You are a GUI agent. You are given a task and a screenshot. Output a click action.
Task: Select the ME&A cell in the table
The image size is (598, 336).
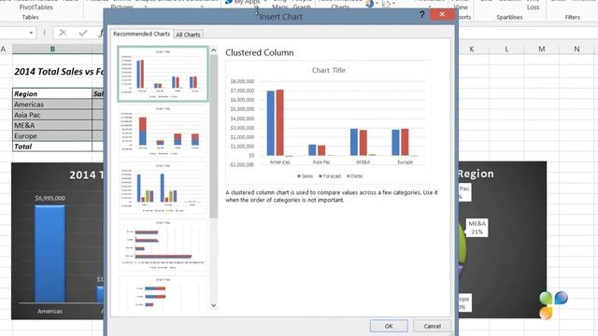pos(52,125)
